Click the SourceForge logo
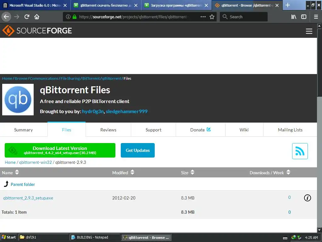 (x=37, y=31)
